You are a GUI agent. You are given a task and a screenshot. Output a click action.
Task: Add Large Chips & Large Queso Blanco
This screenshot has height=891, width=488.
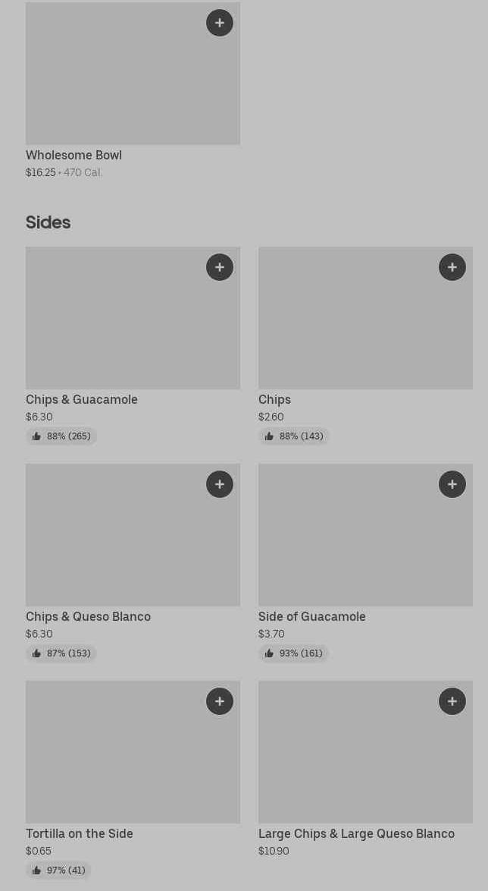coord(452,701)
